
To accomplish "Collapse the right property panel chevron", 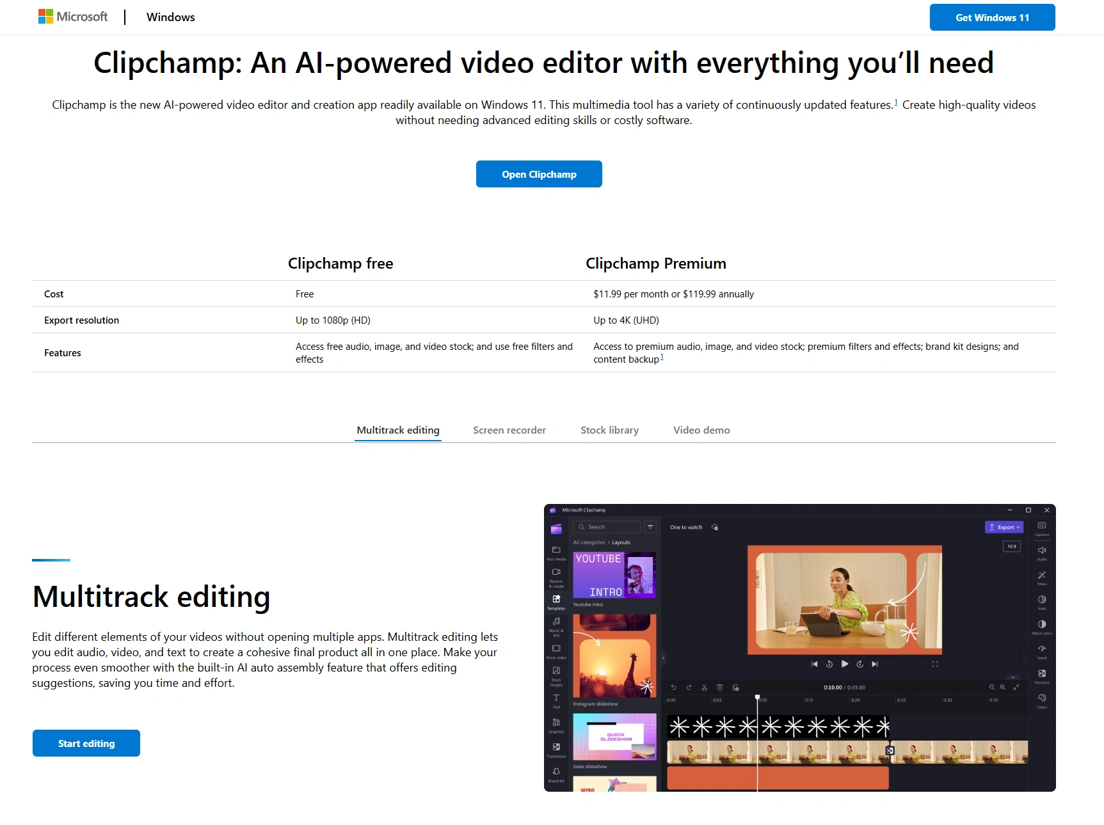I will point(1025,657).
